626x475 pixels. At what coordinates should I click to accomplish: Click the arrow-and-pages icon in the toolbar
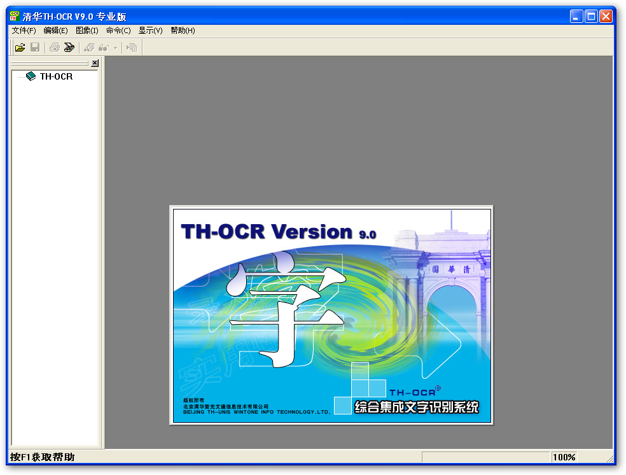(132, 48)
